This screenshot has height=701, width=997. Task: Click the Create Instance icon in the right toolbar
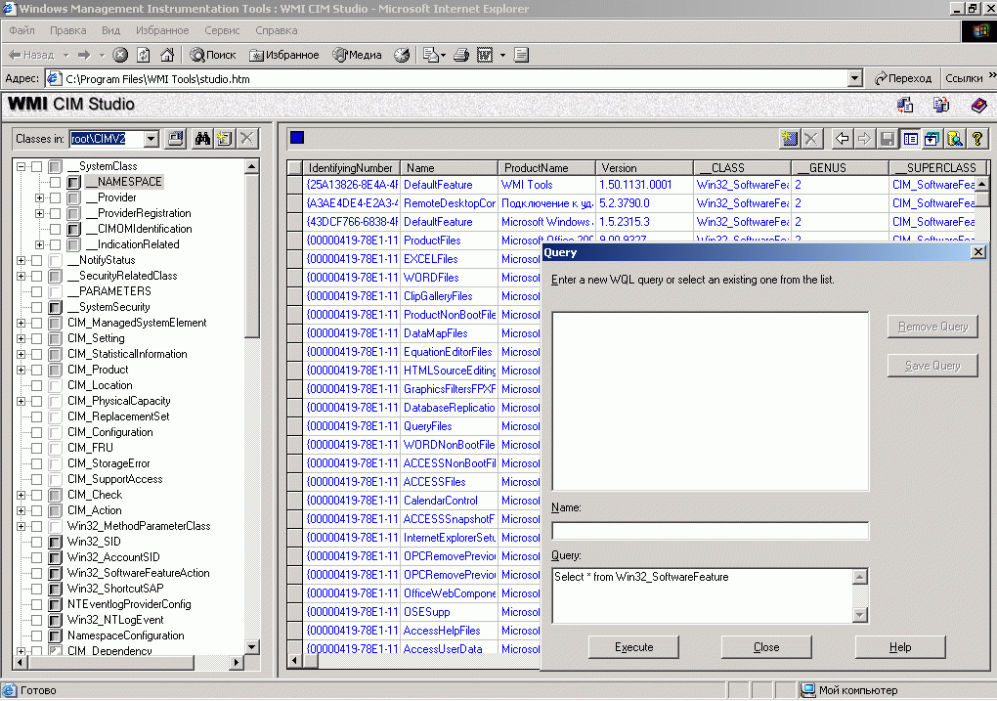[x=789, y=139]
